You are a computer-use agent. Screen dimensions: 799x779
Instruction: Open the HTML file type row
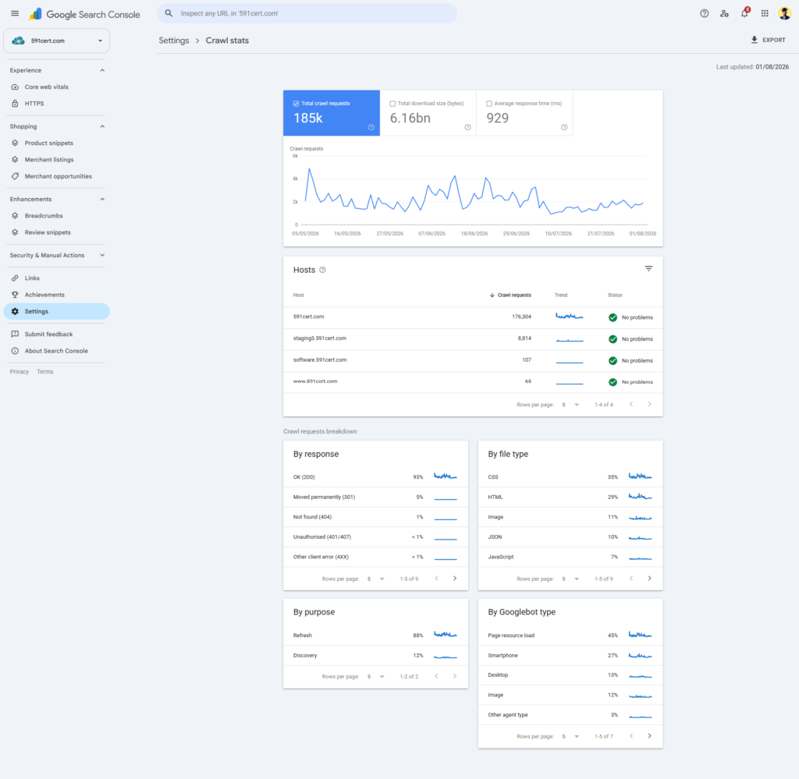[x=570, y=497]
